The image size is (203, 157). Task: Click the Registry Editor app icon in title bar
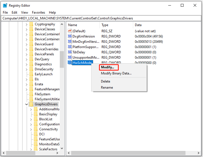5,5
